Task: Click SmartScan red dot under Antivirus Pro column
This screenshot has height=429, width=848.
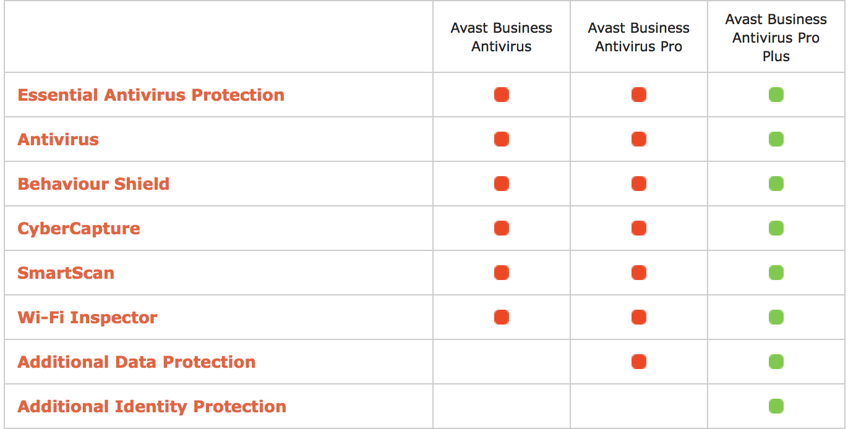Action: [639, 273]
